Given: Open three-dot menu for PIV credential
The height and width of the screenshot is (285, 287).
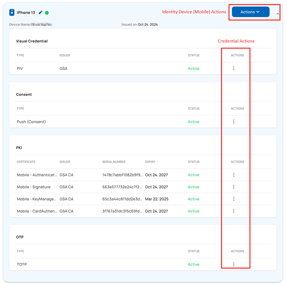Looking at the screenshot, I should pyautogui.click(x=234, y=68).
